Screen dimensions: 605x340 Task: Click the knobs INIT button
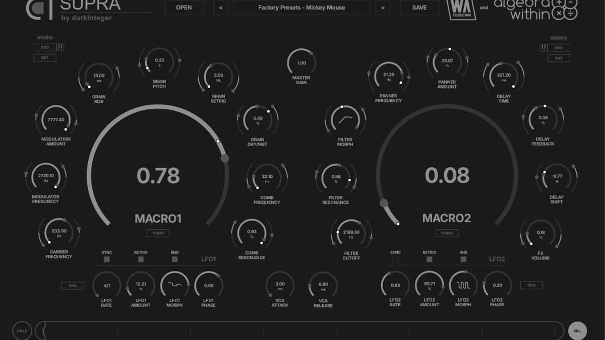(x=45, y=58)
